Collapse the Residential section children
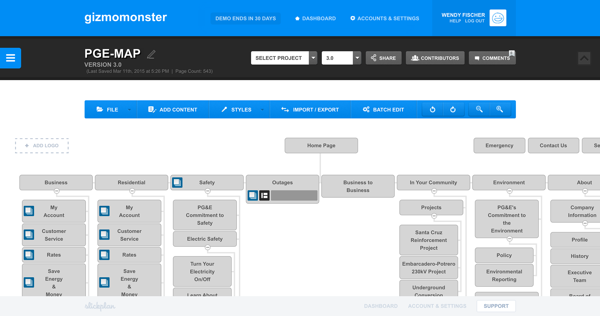This screenshot has width=600, height=316. tap(132, 191)
